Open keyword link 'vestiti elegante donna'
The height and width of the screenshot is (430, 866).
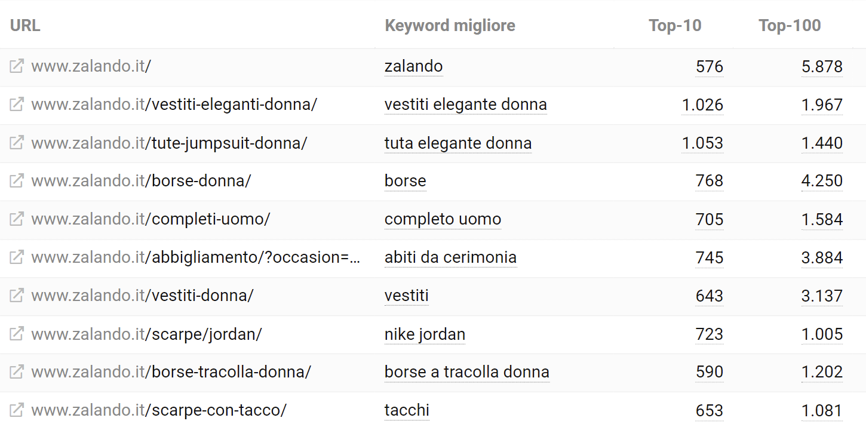[466, 105]
